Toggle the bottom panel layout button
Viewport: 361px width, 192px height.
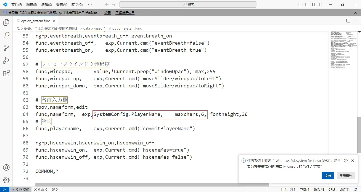click(x=307, y=4)
